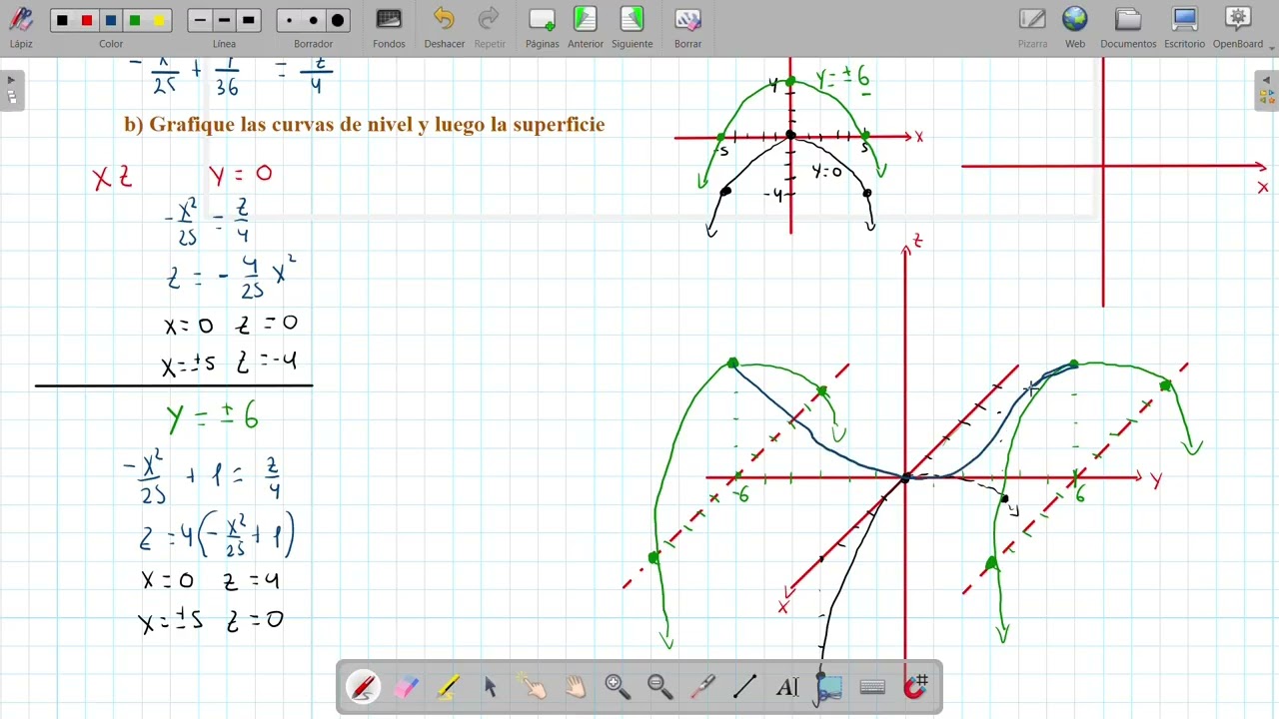
Task: Select large eraser size
Action: pos(338,20)
